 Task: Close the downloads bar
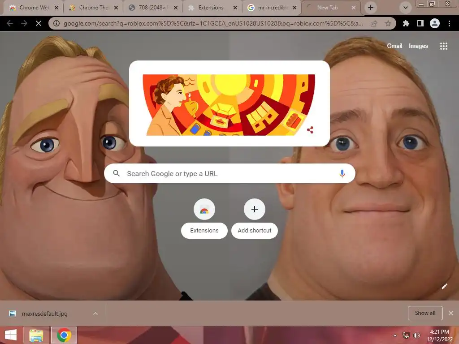pos(451,313)
